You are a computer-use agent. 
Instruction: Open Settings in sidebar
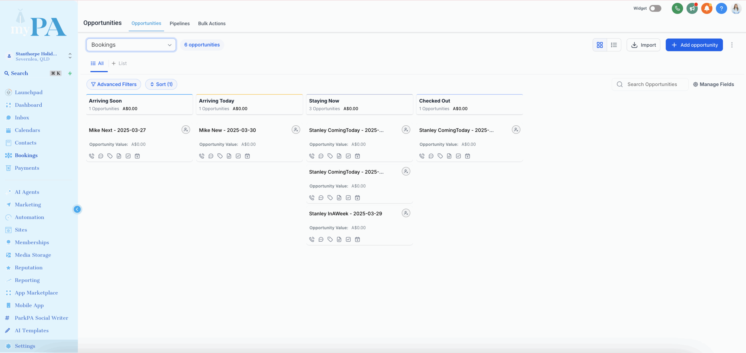38,346
